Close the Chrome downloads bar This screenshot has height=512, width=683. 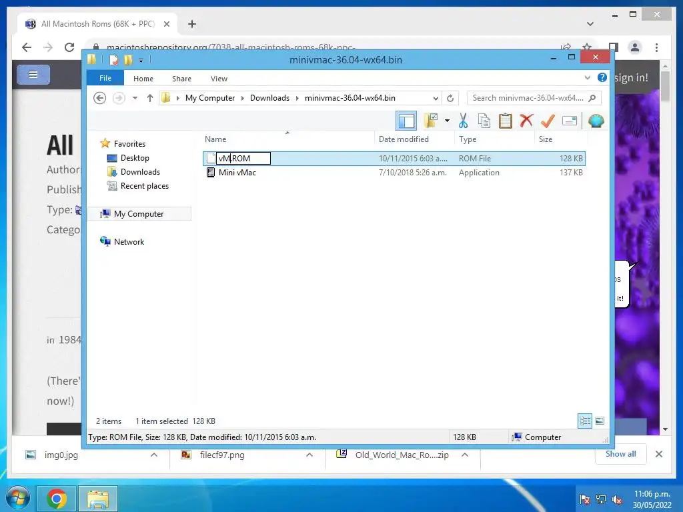pos(658,454)
